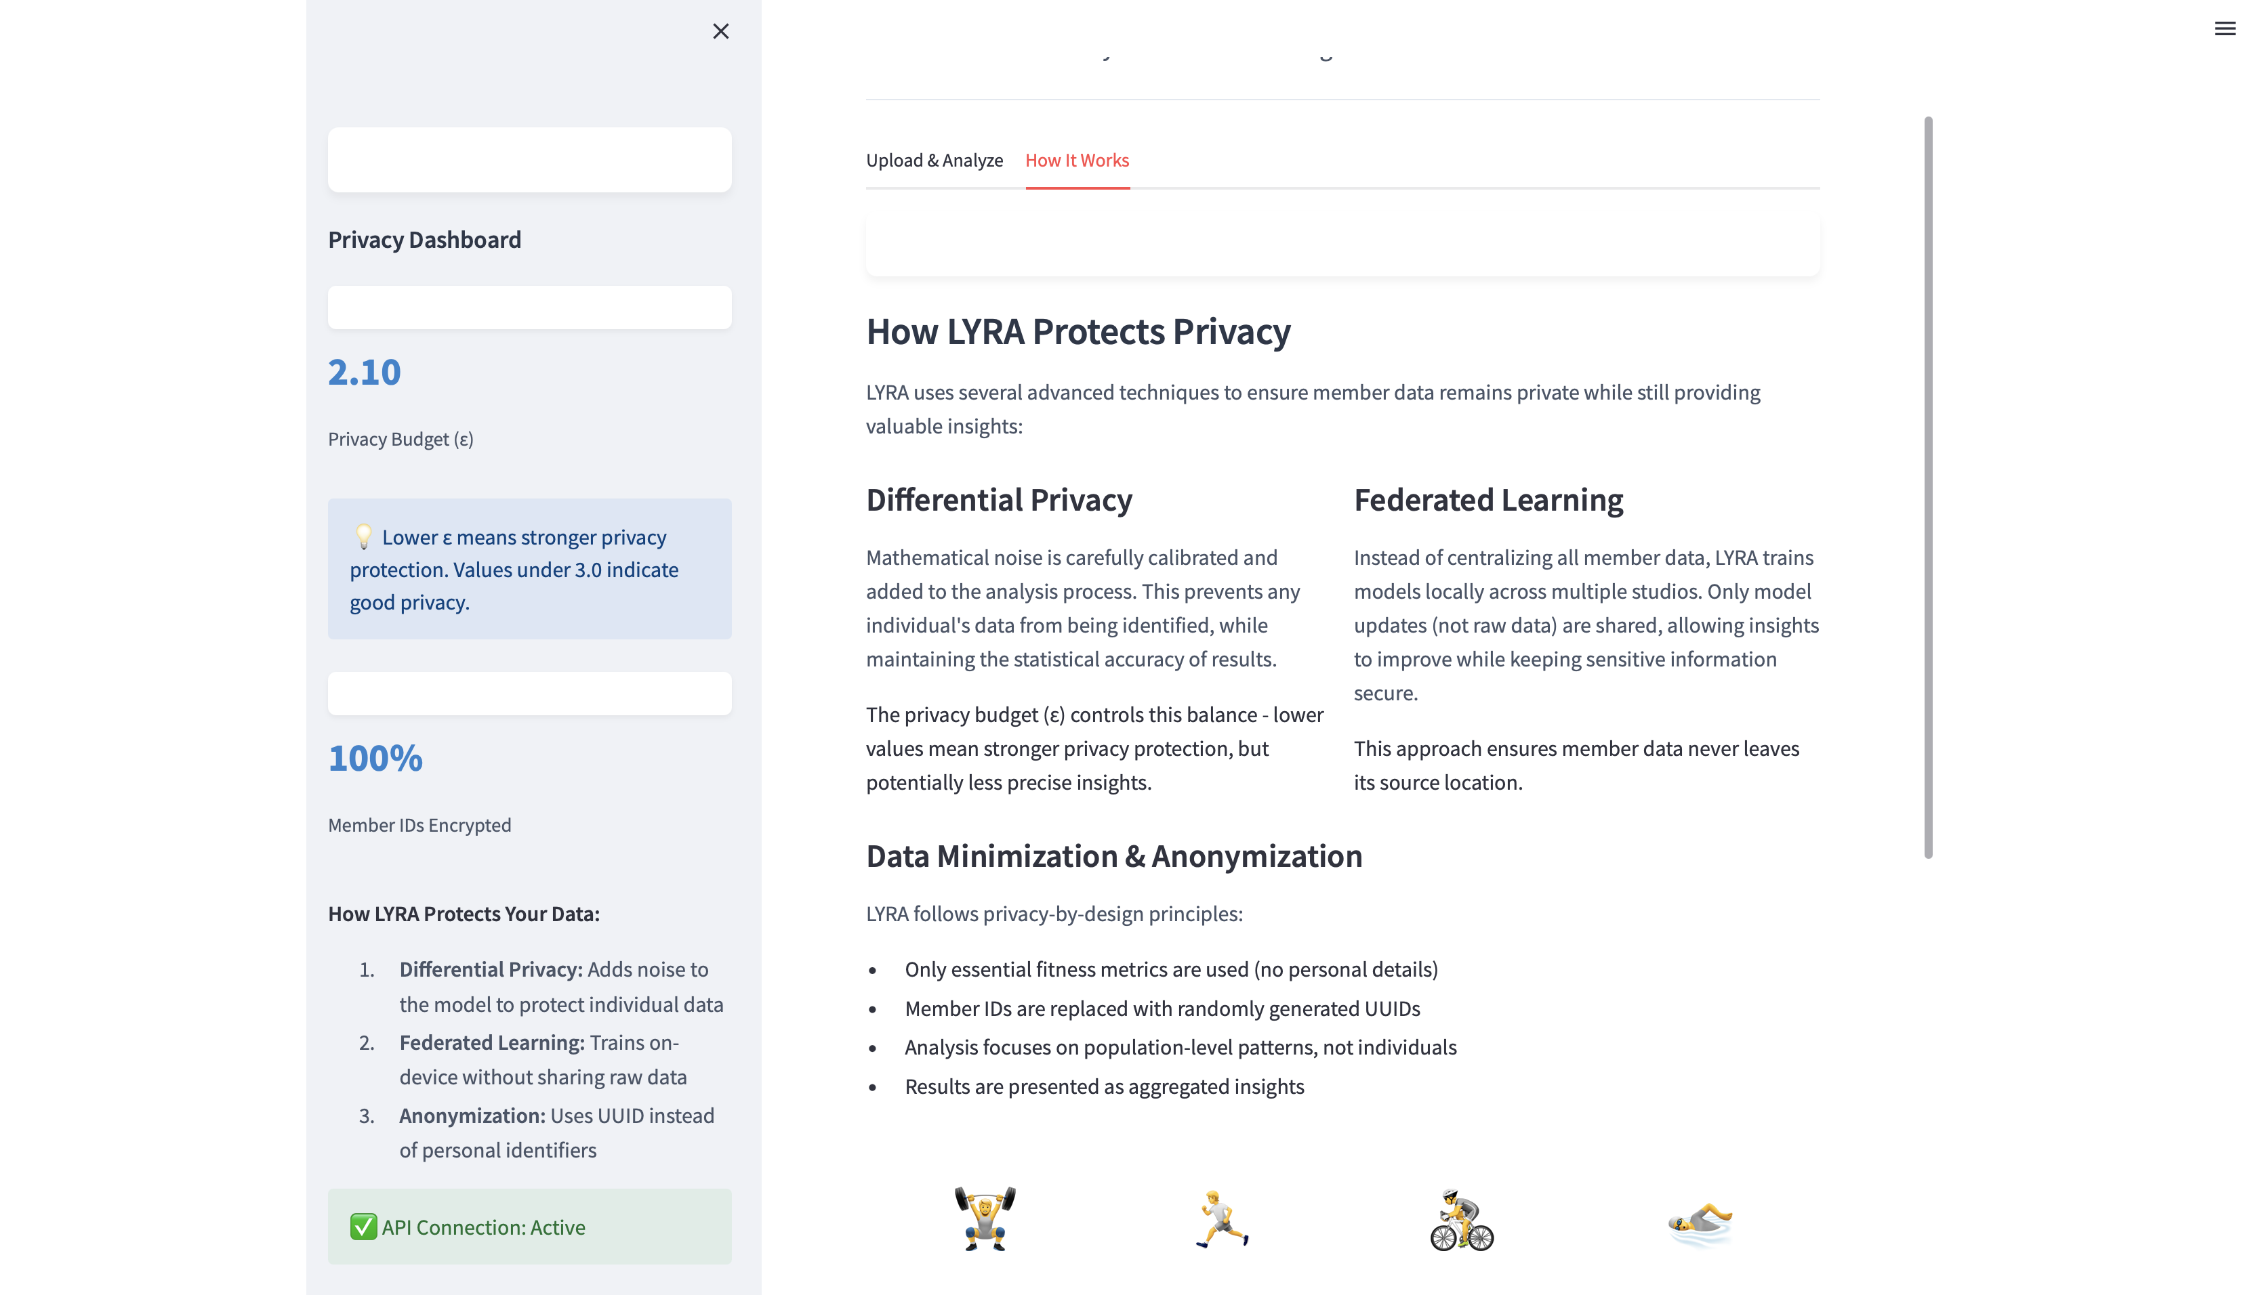Click the 2.10 privacy budget value
This screenshot has height=1295, width=2258.
pyautogui.click(x=365, y=372)
